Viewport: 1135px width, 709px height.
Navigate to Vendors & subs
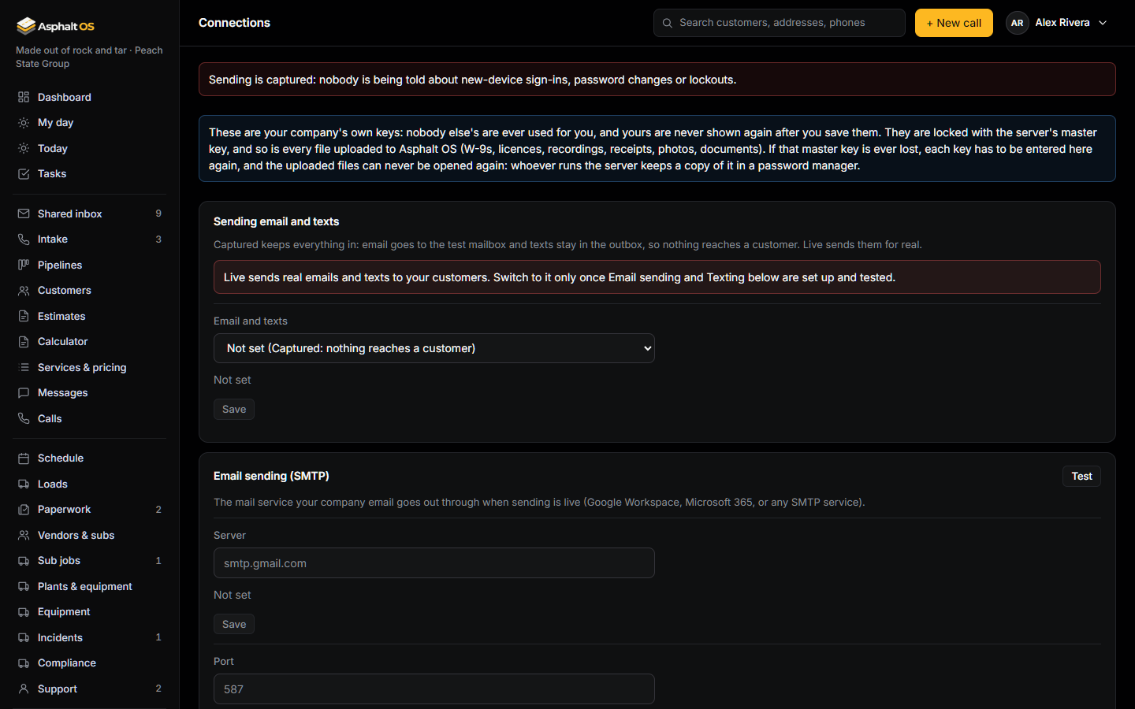(89, 535)
